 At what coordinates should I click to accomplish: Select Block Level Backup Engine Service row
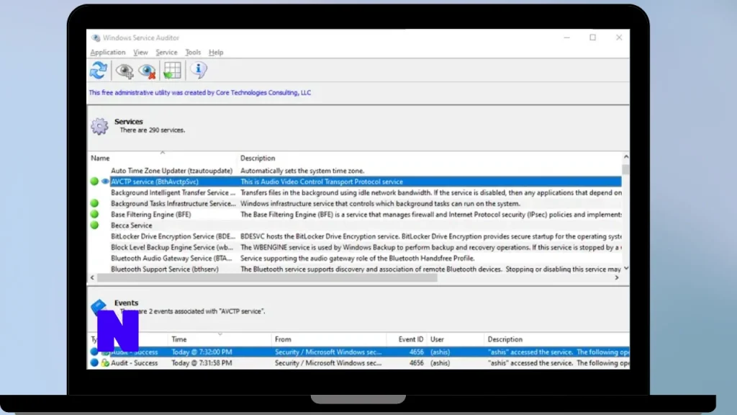click(355, 247)
